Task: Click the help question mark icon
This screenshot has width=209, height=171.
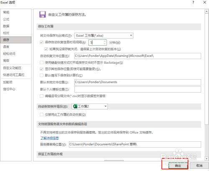Action: coord(193,3)
